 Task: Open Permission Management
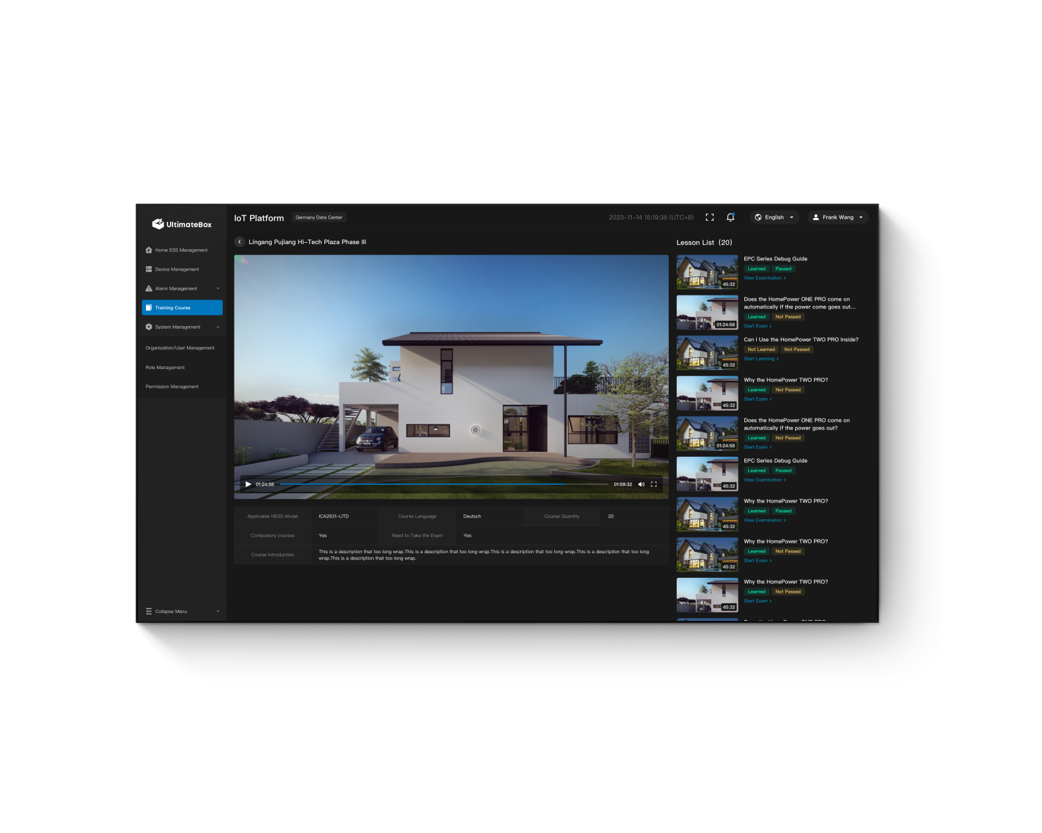[x=172, y=387]
